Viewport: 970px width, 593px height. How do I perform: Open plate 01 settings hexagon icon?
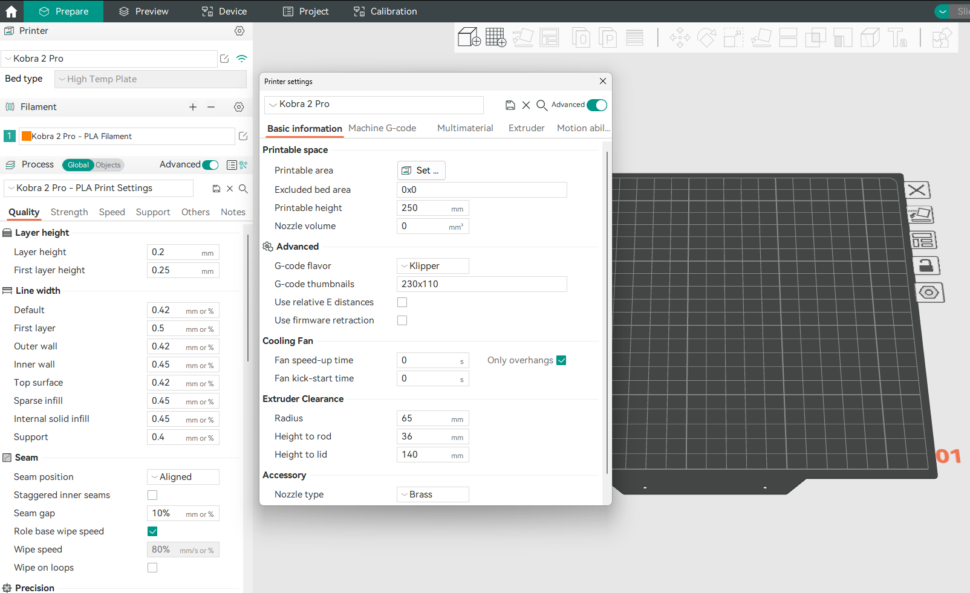click(929, 293)
